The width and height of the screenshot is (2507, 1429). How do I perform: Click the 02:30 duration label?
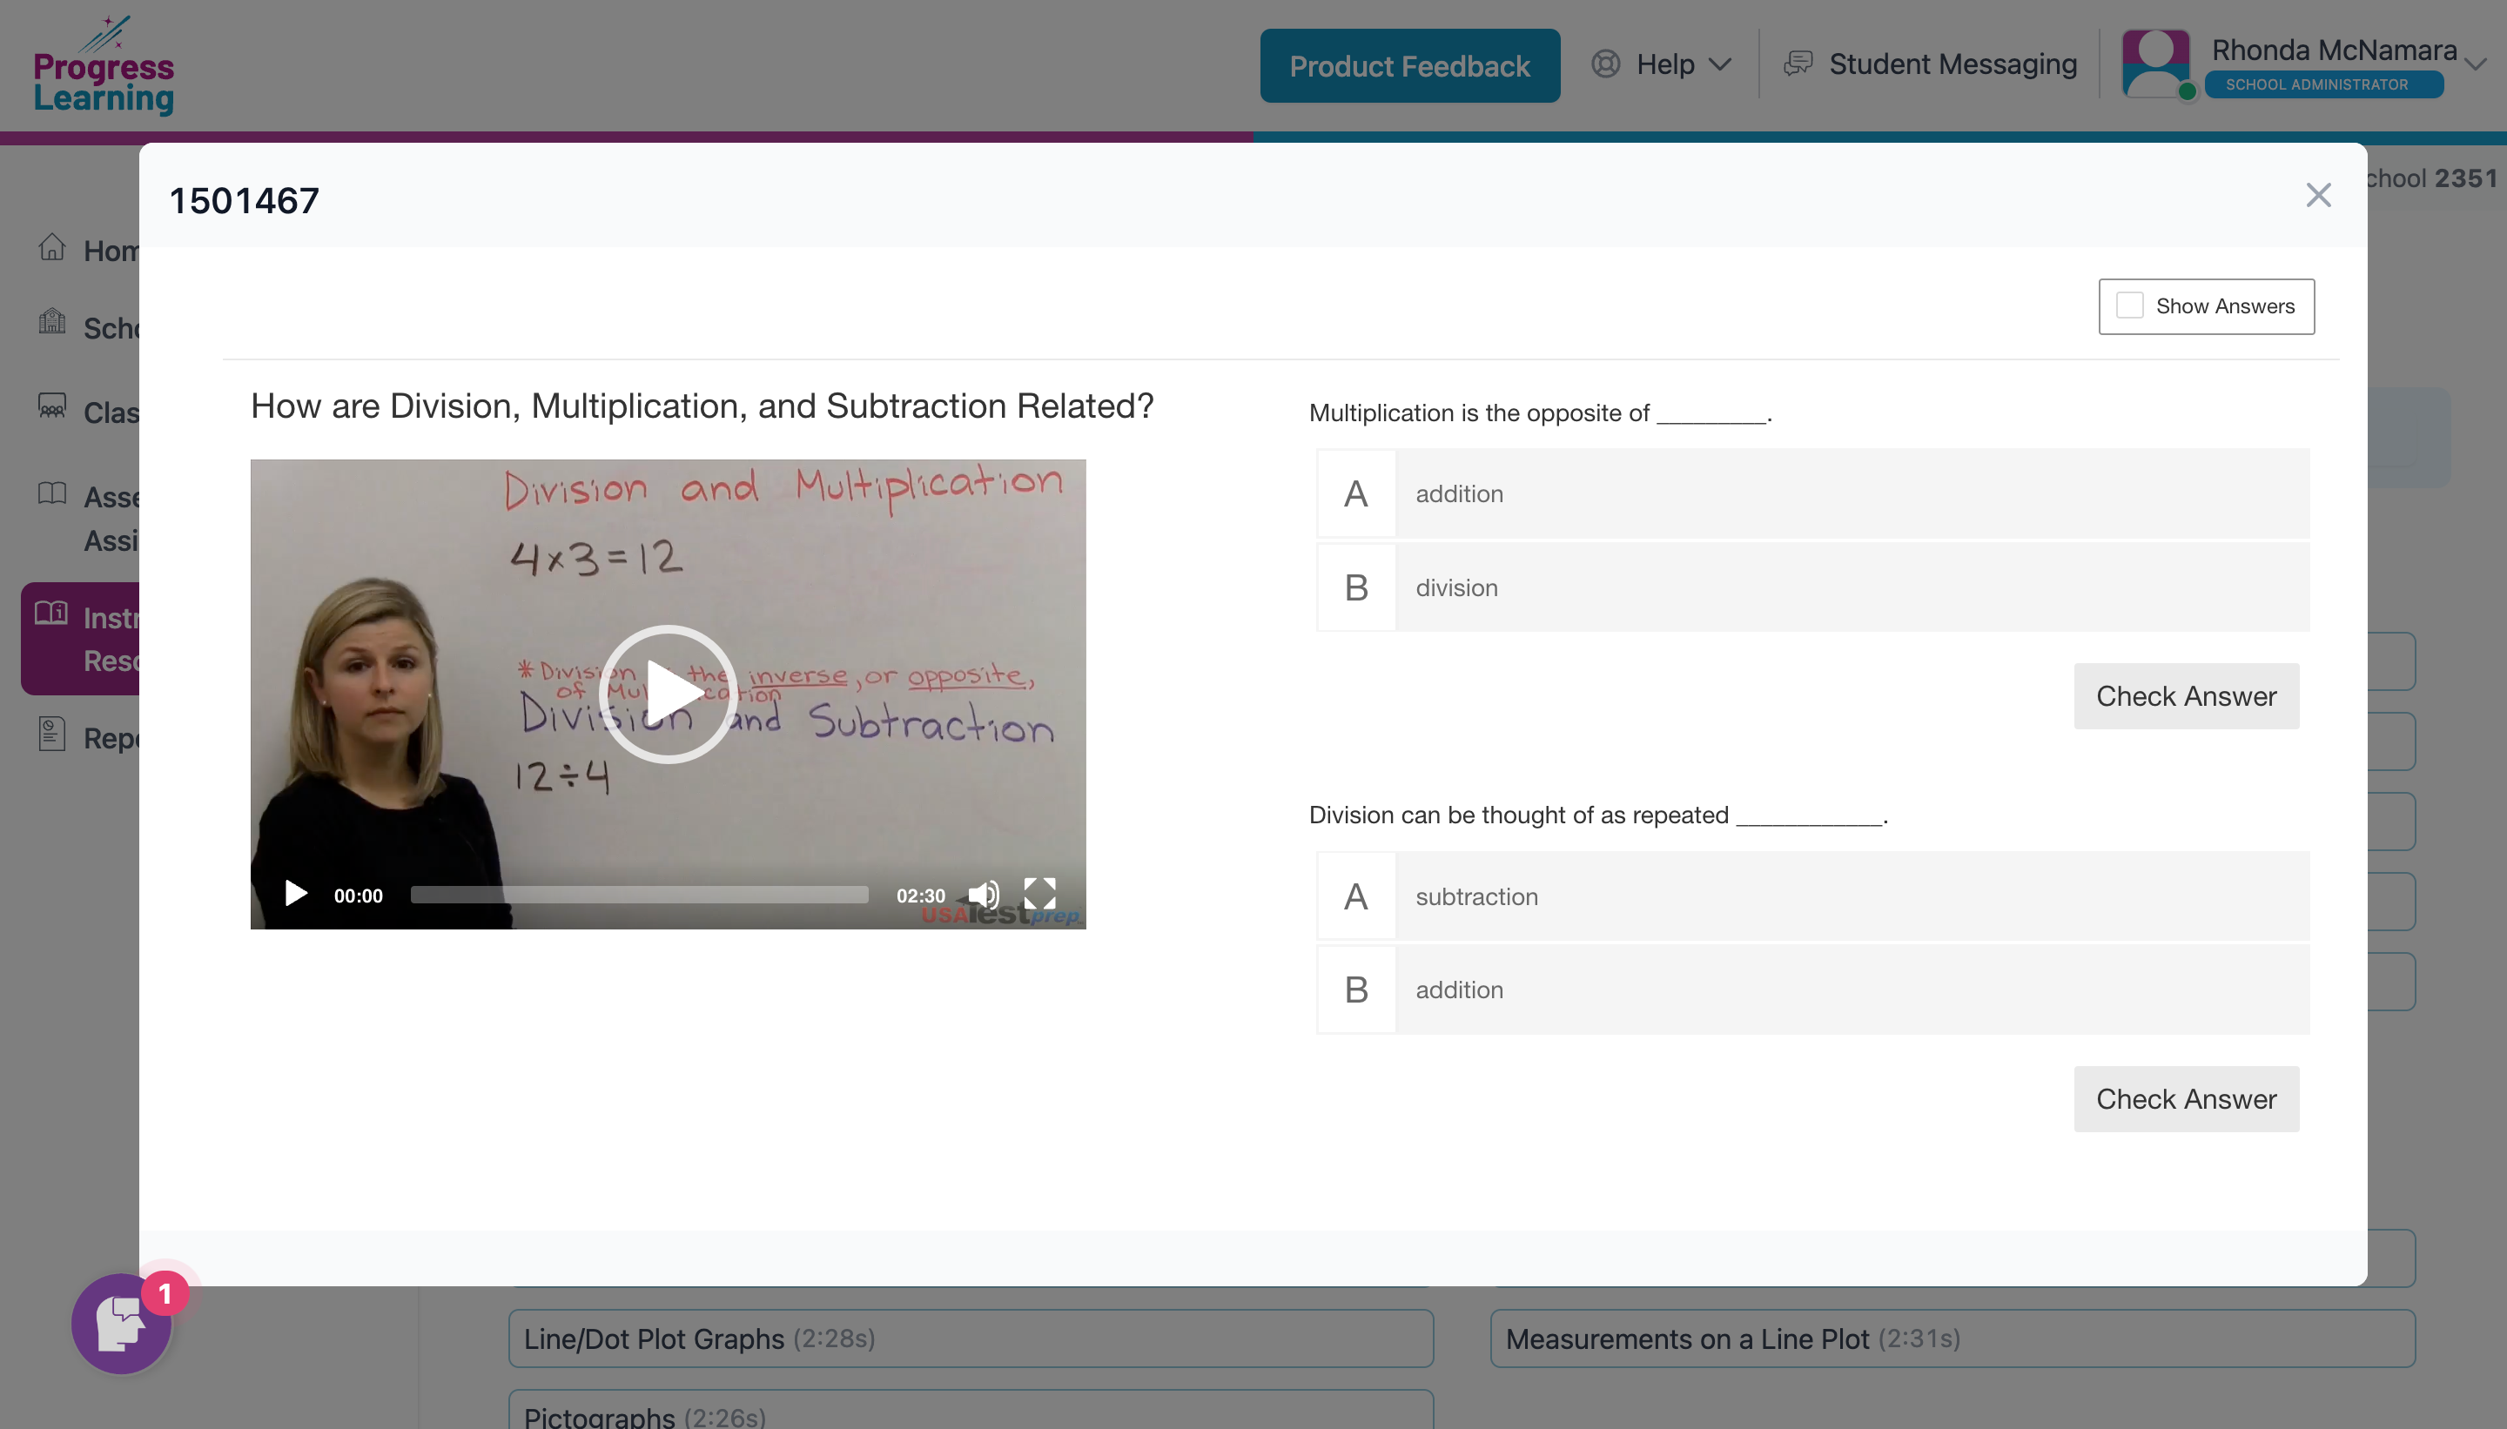(x=921, y=896)
